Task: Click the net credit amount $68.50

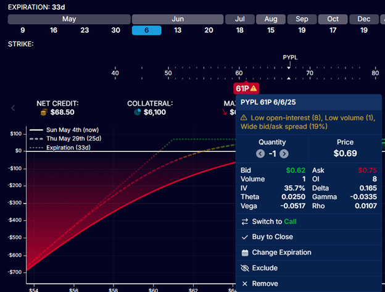Action: (62, 112)
